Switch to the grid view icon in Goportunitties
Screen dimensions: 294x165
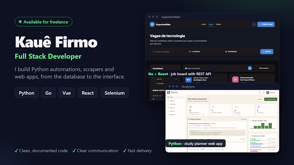250,68
